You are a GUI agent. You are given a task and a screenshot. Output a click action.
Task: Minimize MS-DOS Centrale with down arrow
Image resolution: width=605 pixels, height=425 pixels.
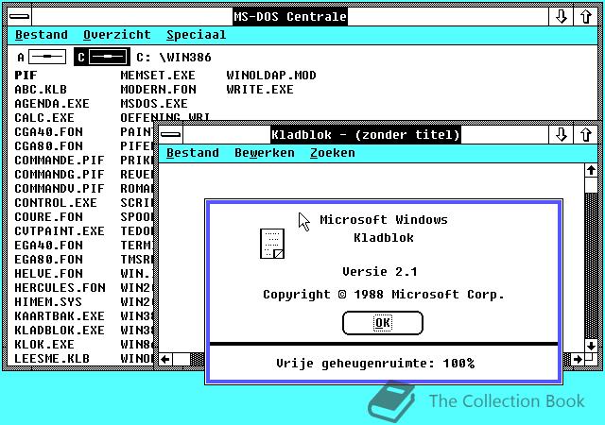point(561,17)
